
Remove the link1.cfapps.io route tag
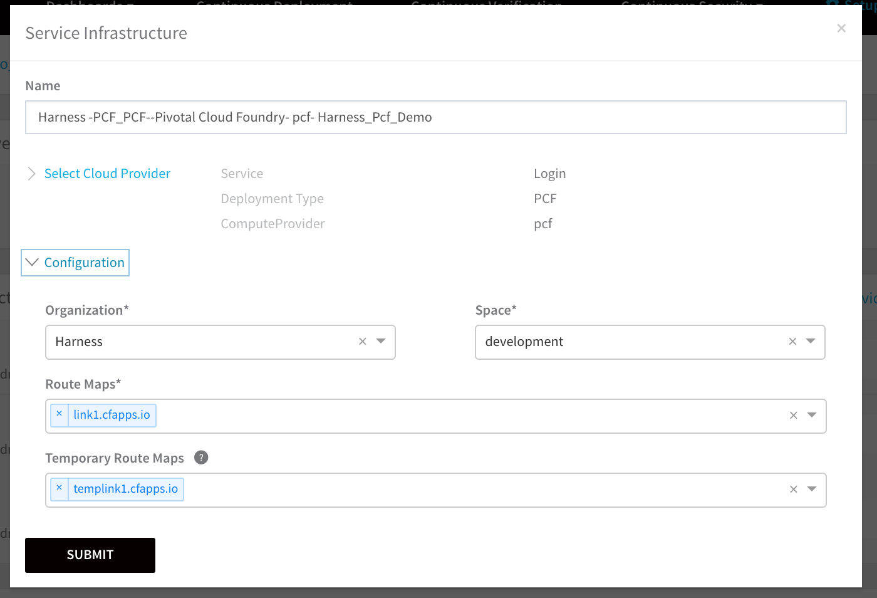click(60, 414)
